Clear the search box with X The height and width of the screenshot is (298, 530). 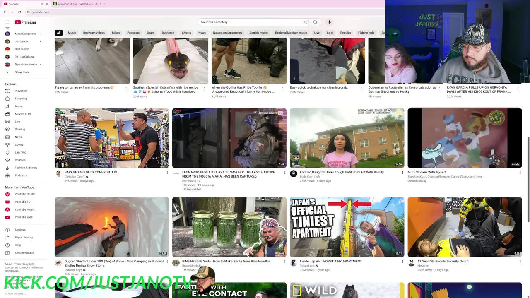(x=305, y=22)
